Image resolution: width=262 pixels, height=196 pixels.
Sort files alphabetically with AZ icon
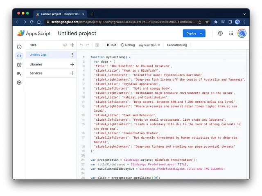(x=65, y=45)
